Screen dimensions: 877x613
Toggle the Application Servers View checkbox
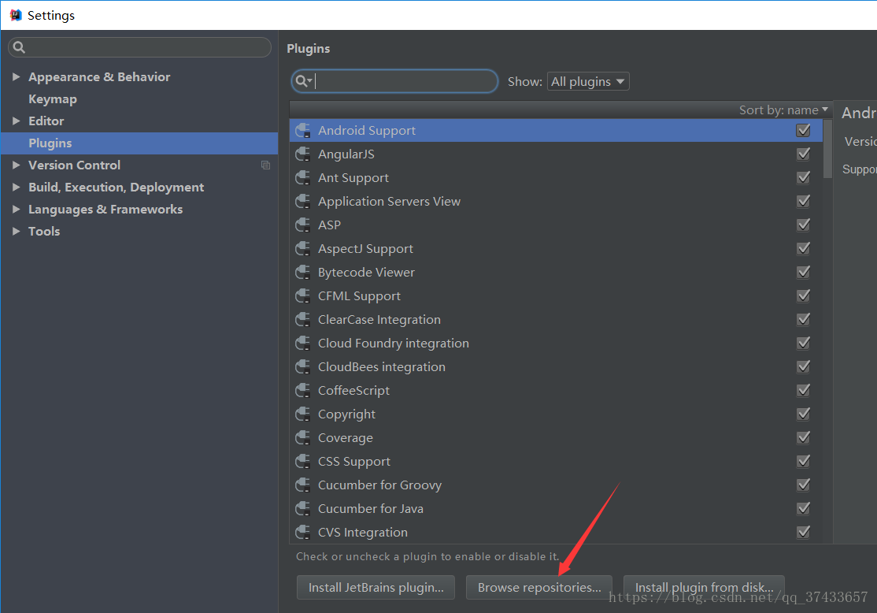(803, 201)
